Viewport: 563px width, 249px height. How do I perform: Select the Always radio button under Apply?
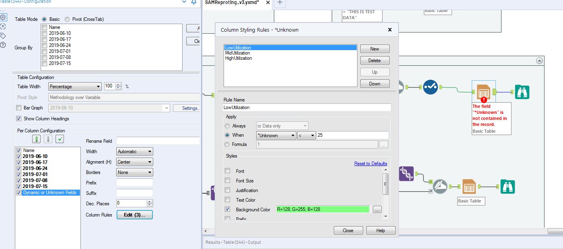click(226, 126)
